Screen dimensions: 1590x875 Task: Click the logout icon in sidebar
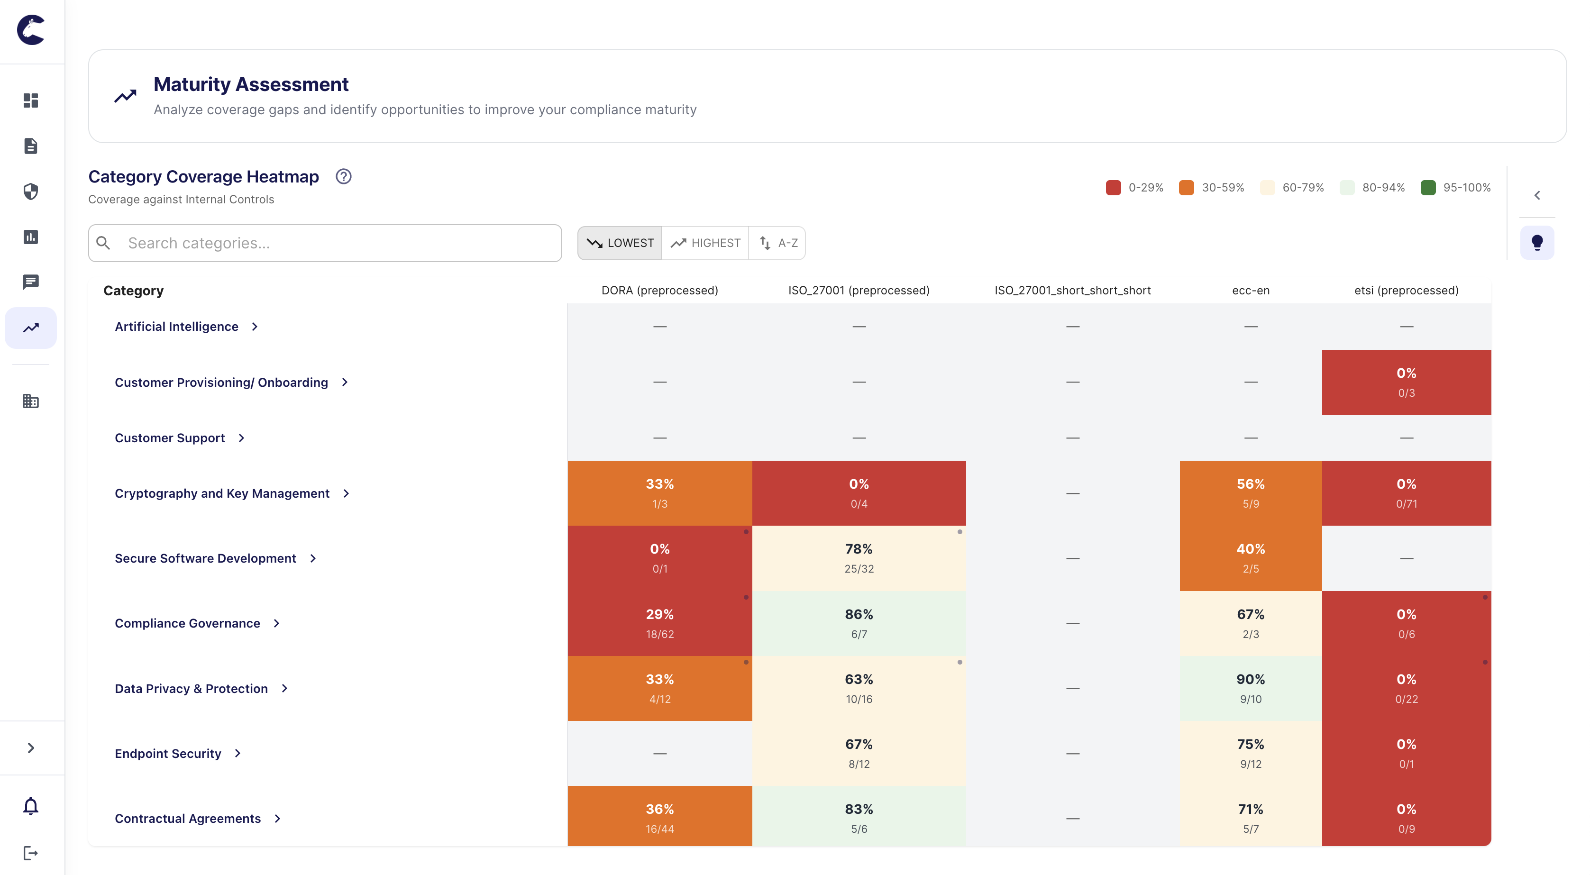click(31, 853)
